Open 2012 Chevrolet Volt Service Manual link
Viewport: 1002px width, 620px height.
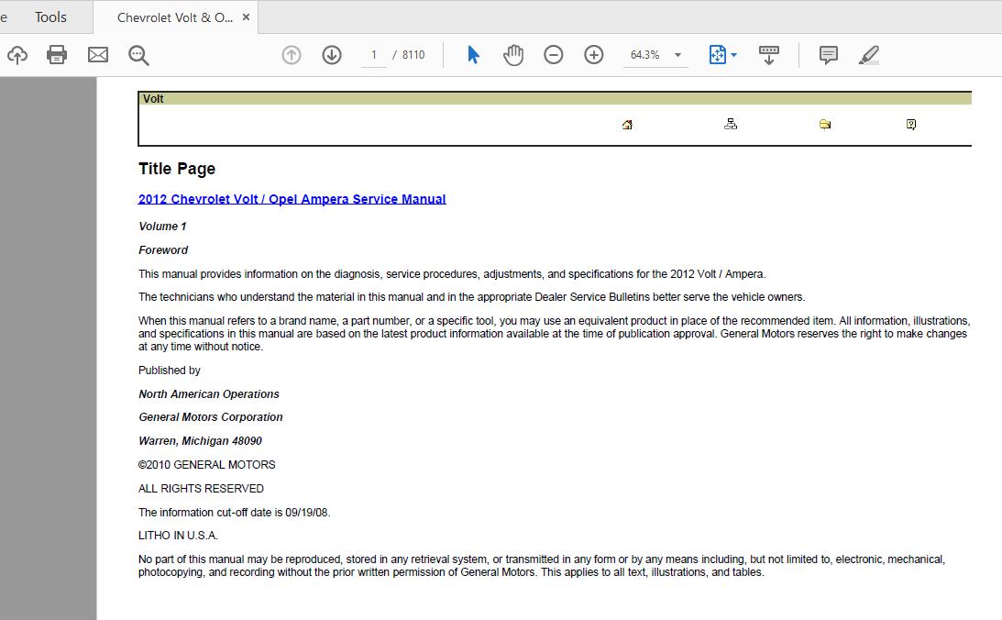tap(292, 199)
